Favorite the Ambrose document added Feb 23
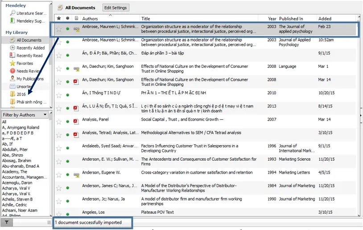Viewport: 363px width, 230px height. pyautogui.click(x=59, y=29)
